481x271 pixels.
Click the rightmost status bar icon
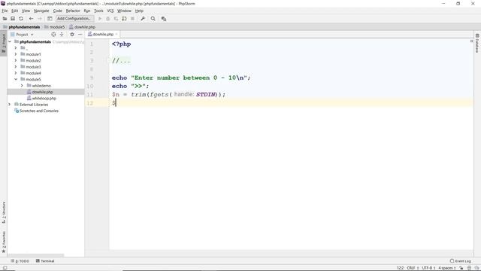(x=476, y=268)
